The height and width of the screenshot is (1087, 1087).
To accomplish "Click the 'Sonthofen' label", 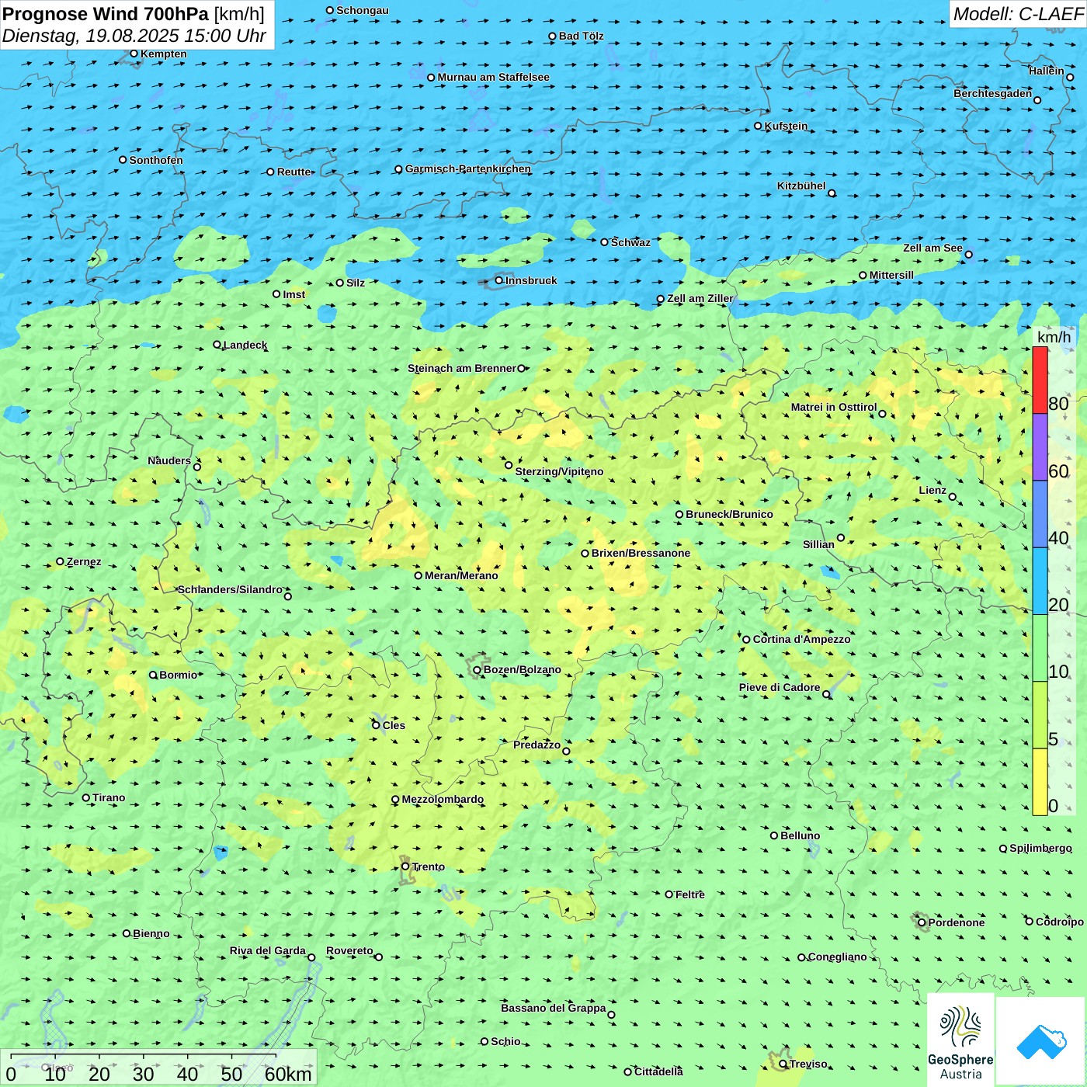I will click(156, 160).
